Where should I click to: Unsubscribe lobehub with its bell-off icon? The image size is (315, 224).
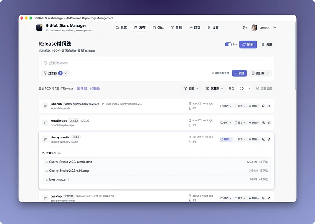click(263, 106)
